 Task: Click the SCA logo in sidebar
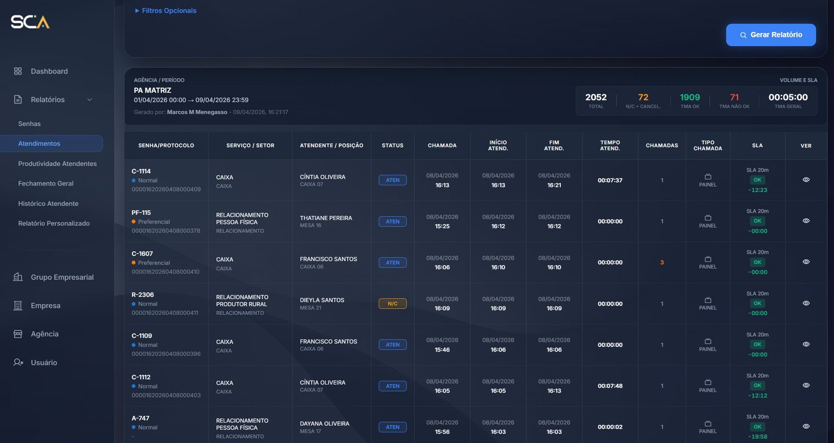click(x=30, y=22)
